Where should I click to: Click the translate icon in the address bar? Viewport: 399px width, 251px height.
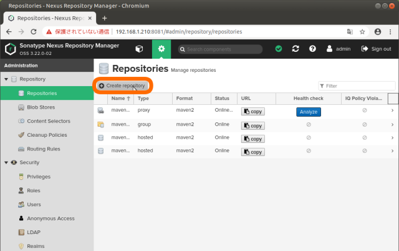(x=350, y=31)
